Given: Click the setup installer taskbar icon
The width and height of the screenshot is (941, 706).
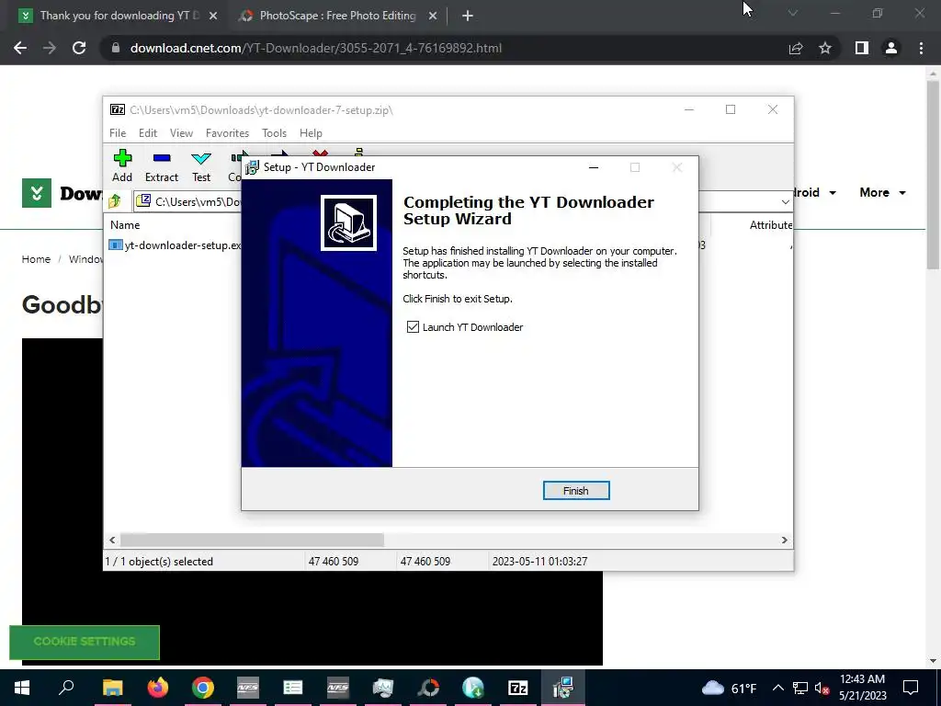Looking at the screenshot, I should tap(563, 688).
